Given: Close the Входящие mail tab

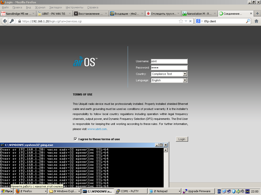Looking at the screenshot, I should click(x=142, y=14).
